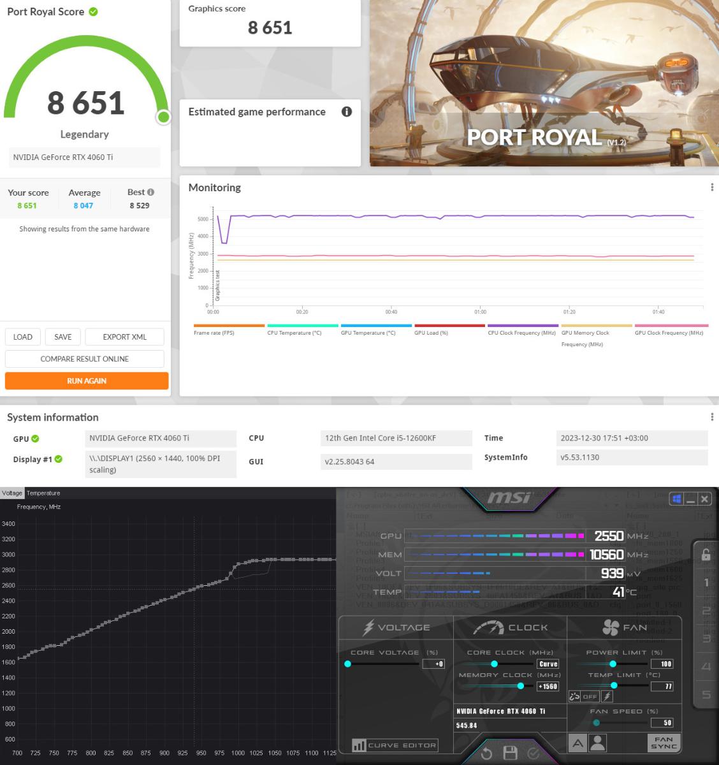
Task: Toggle CPU Temperature legend series
Action: pyautogui.click(x=303, y=330)
